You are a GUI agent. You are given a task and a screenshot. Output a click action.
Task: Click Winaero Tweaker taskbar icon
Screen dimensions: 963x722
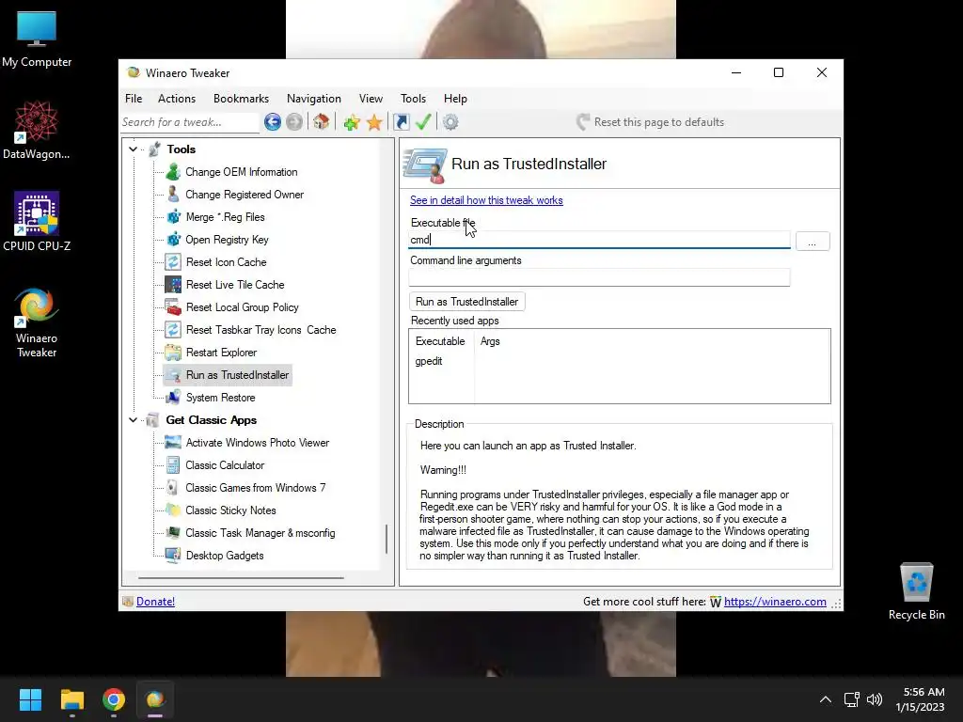(x=155, y=699)
